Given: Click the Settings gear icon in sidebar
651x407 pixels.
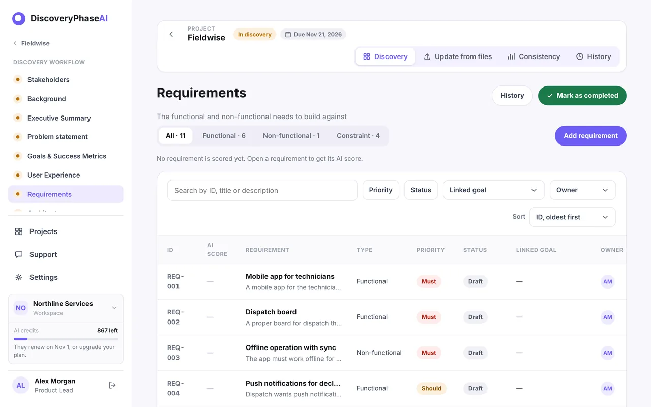Looking at the screenshot, I should pyautogui.click(x=19, y=277).
